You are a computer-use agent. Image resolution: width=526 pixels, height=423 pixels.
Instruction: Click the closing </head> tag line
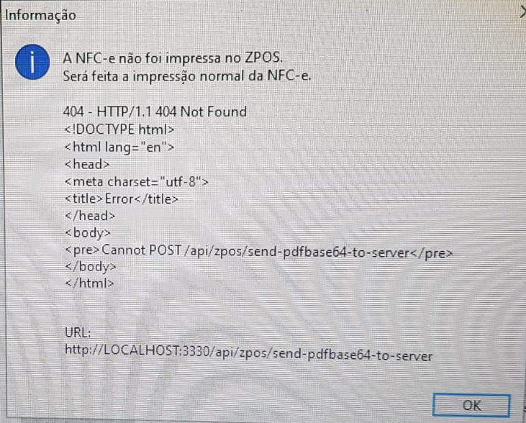pos(90,215)
